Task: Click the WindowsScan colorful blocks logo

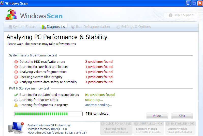Action: click(x=11, y=15)
